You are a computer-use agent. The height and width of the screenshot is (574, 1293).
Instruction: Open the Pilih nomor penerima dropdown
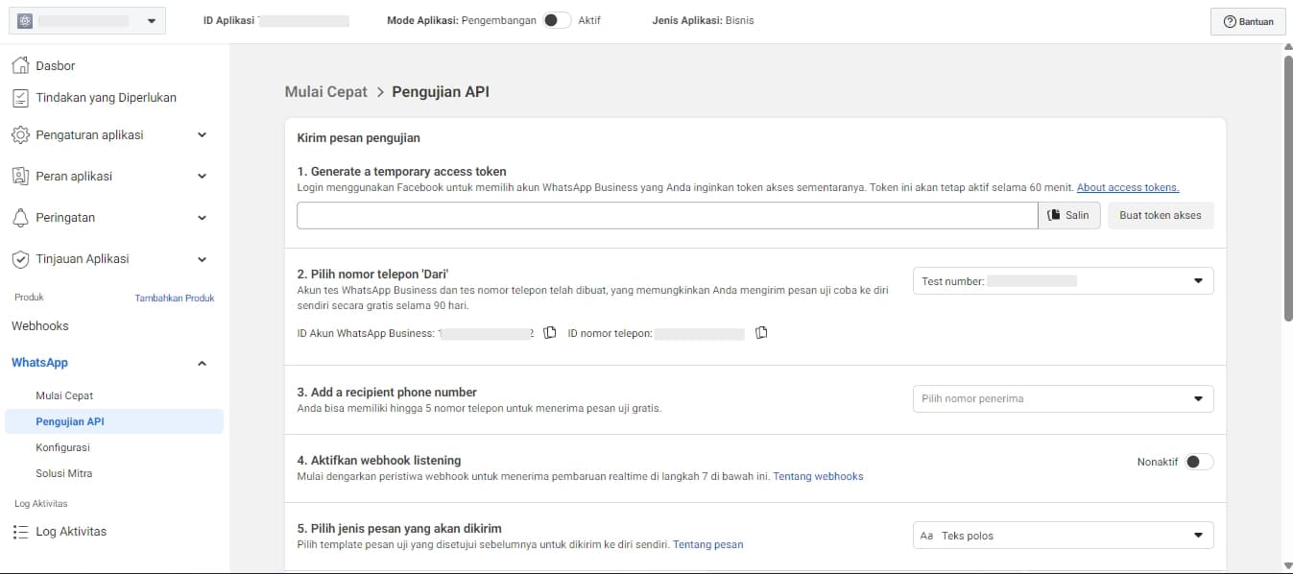click(x=1063, y=398)
